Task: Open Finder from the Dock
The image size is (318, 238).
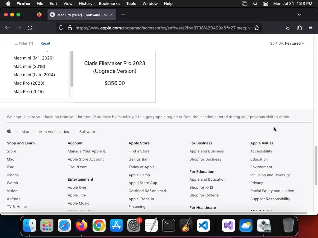Action: pyautogui.click(x=30, y=225)
